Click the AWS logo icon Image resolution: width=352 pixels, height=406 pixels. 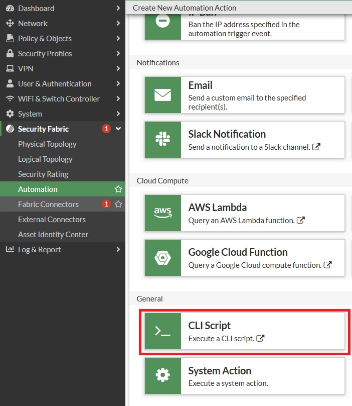[x=162, y=213]
